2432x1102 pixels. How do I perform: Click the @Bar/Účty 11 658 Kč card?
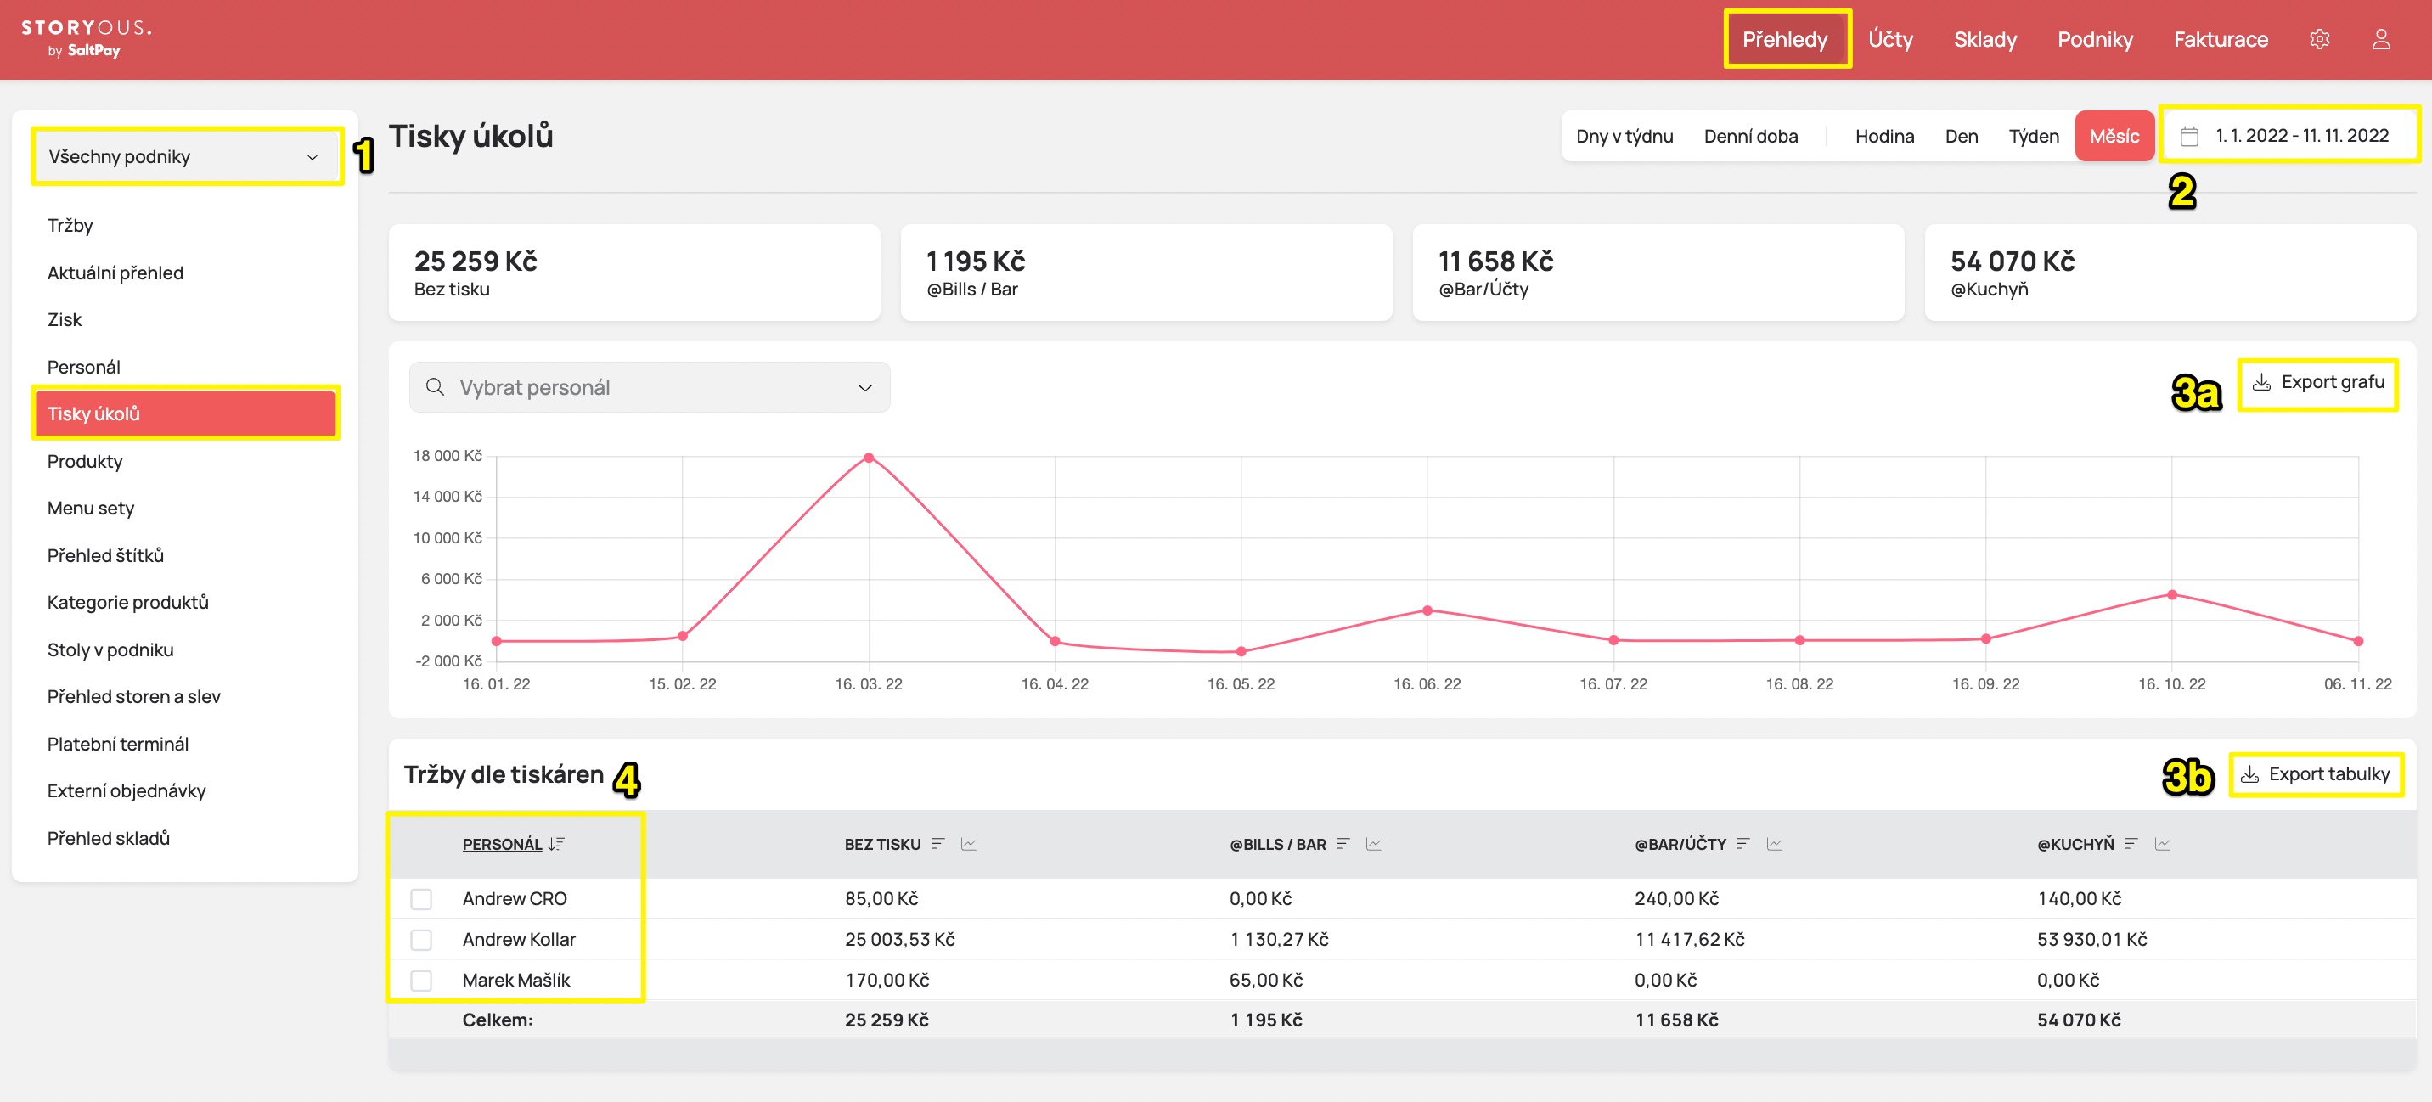pos(1658,273)
